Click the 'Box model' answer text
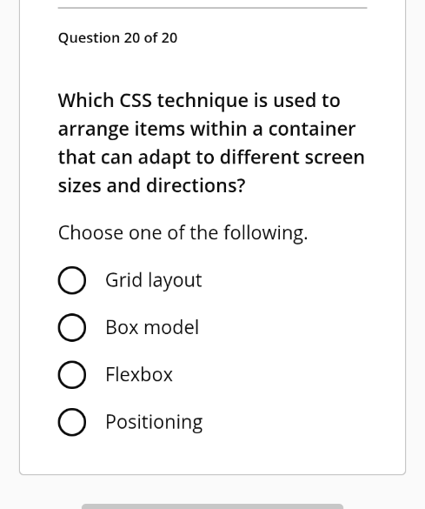This screenshot has width=425, height=509. coord(152,327)
